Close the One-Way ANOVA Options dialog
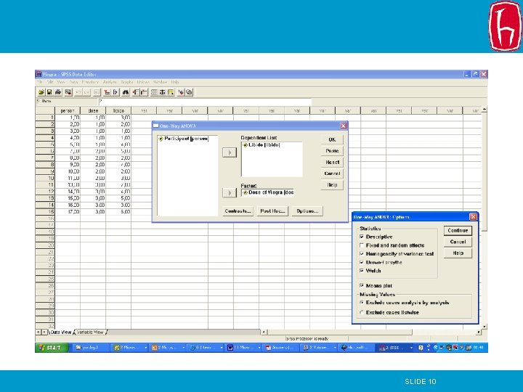Viewport: 523px width, 392px height. 473,217
